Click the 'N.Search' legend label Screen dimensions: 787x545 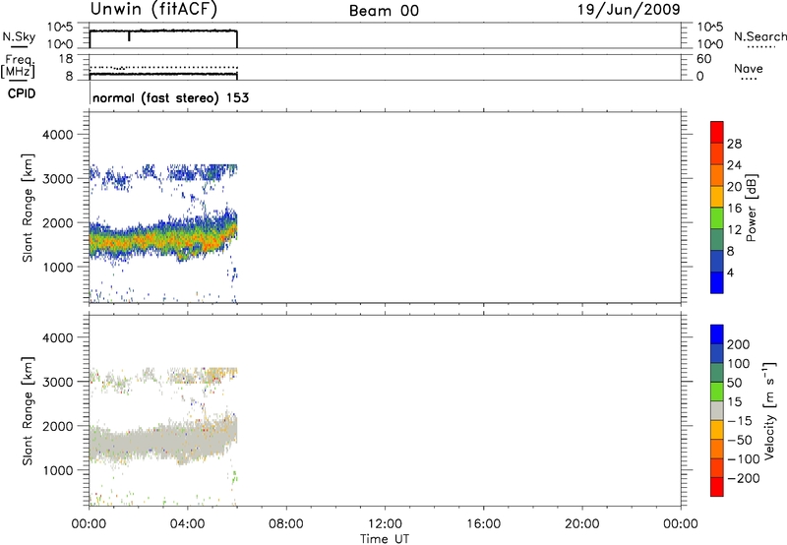point(759,36)
